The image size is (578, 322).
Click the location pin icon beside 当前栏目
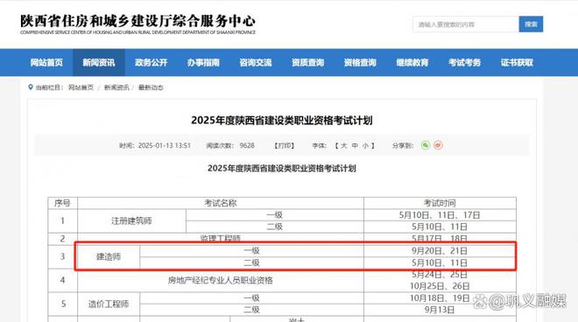click(x=31, y=87)
